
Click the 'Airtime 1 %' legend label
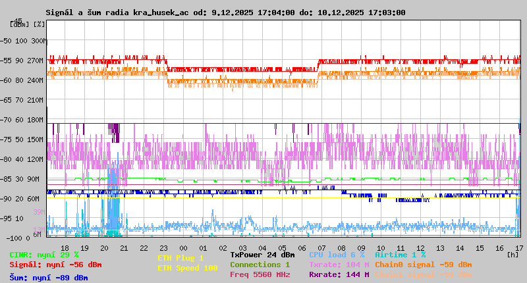point(401,255)
